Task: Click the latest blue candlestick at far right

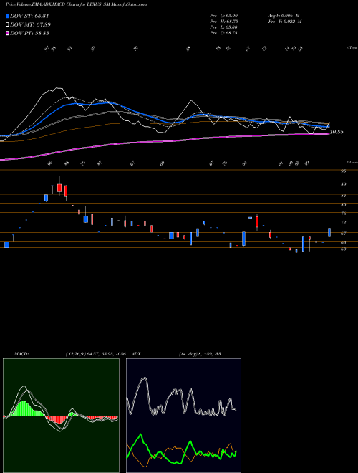Action: 329,233
